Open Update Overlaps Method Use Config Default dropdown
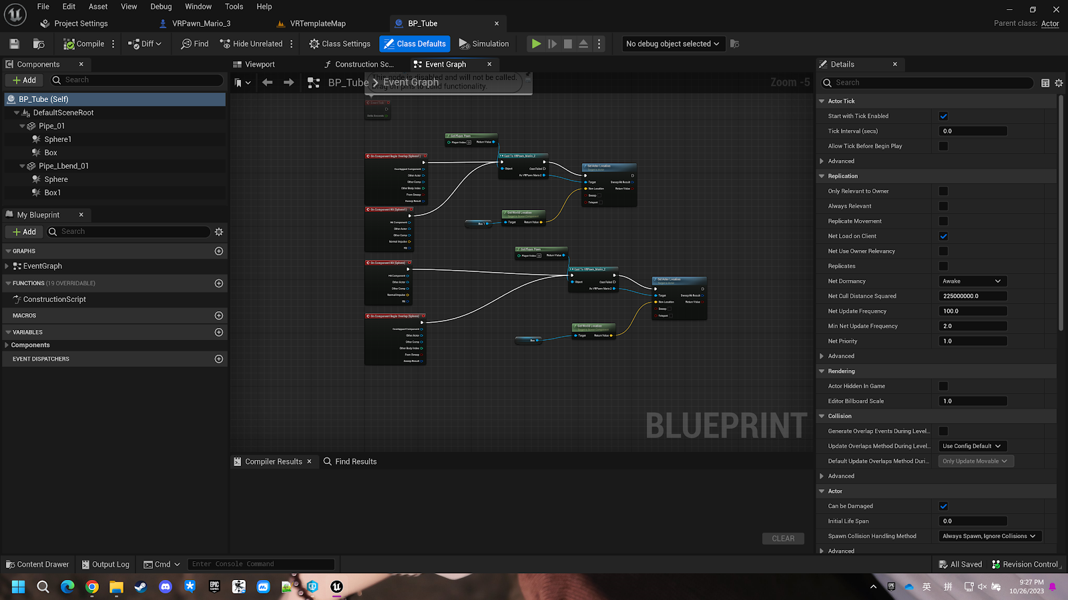Viewport: 1068px width, 600px height. (972, 446)
